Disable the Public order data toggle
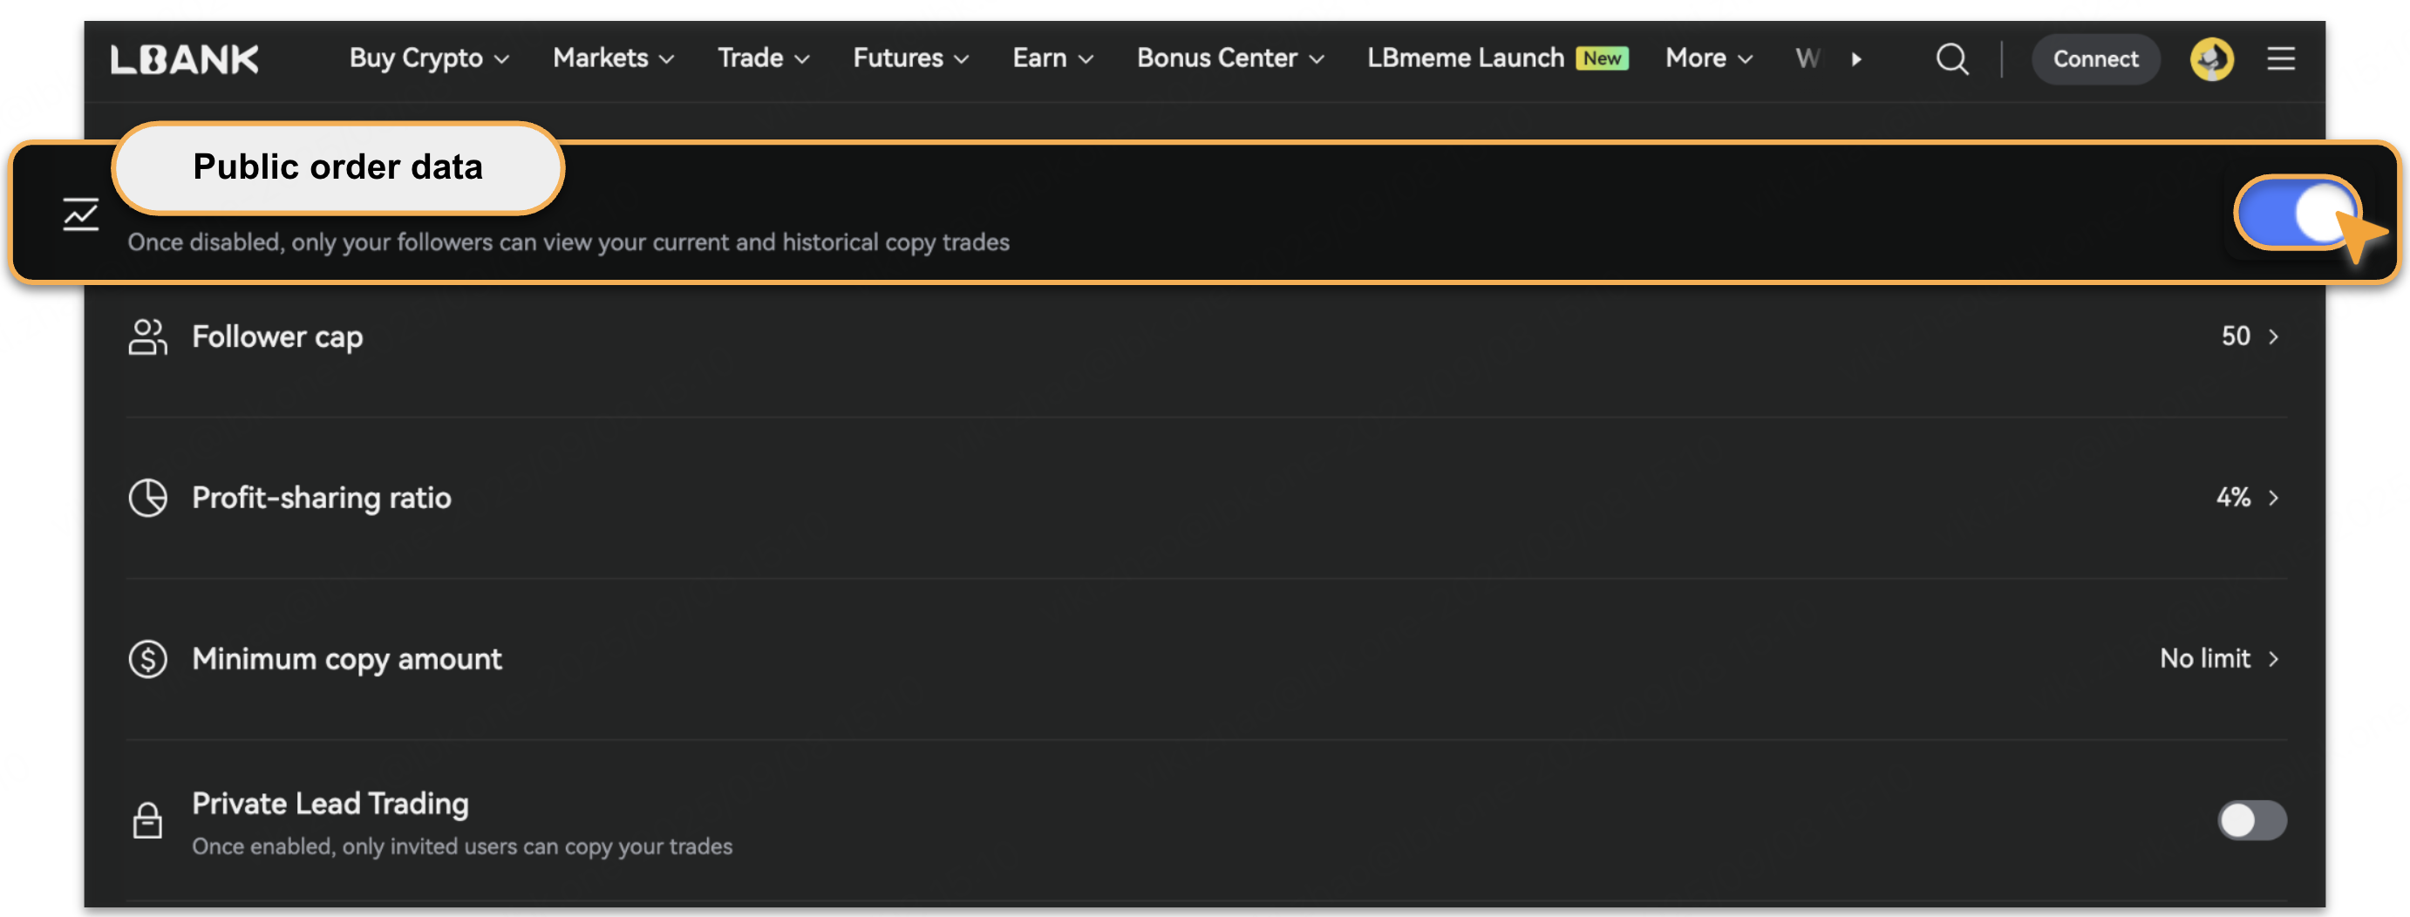 [2297, 214]
